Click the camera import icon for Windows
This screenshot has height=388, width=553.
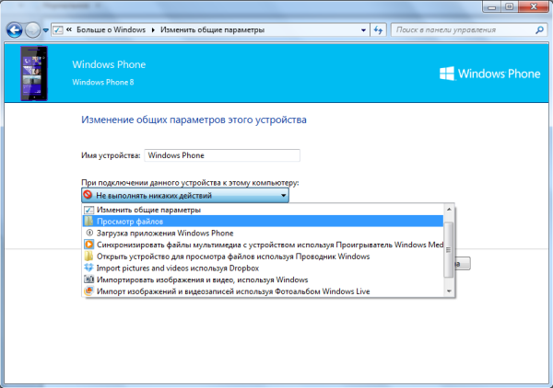tap(88, 280)
